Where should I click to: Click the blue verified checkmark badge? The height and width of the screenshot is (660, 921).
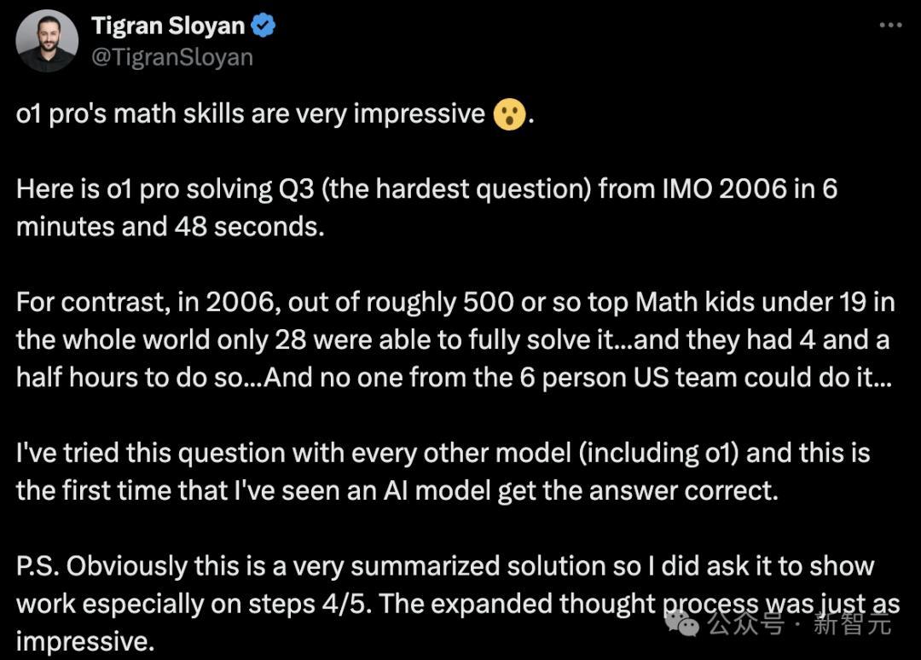[264, 26]
